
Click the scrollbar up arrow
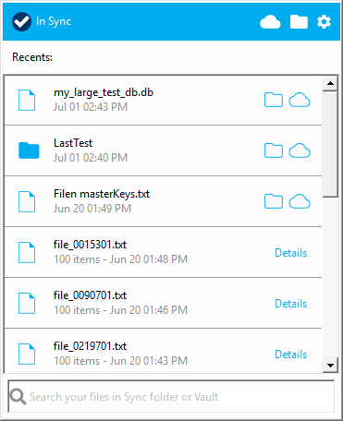[330, 83]
